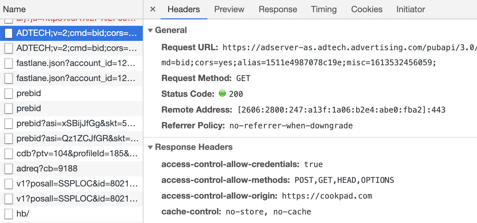Viewport: 477px width, 223px height.
Task: Click the file icon for prebid?asi=Qz1ZCJfGR
Action: 9,138
